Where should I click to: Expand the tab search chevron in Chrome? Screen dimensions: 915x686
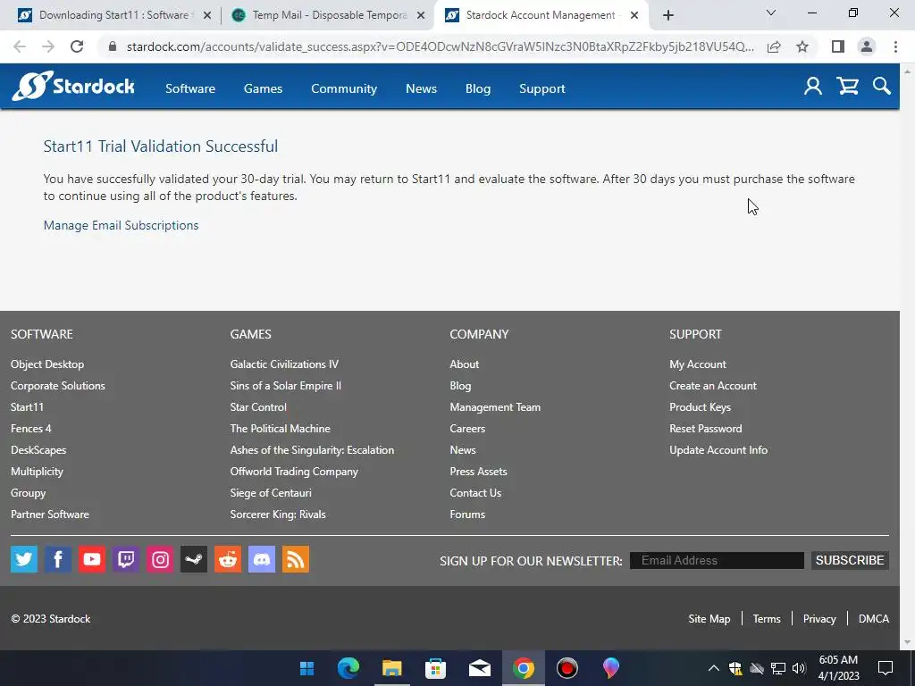click(x=771, y=13)
